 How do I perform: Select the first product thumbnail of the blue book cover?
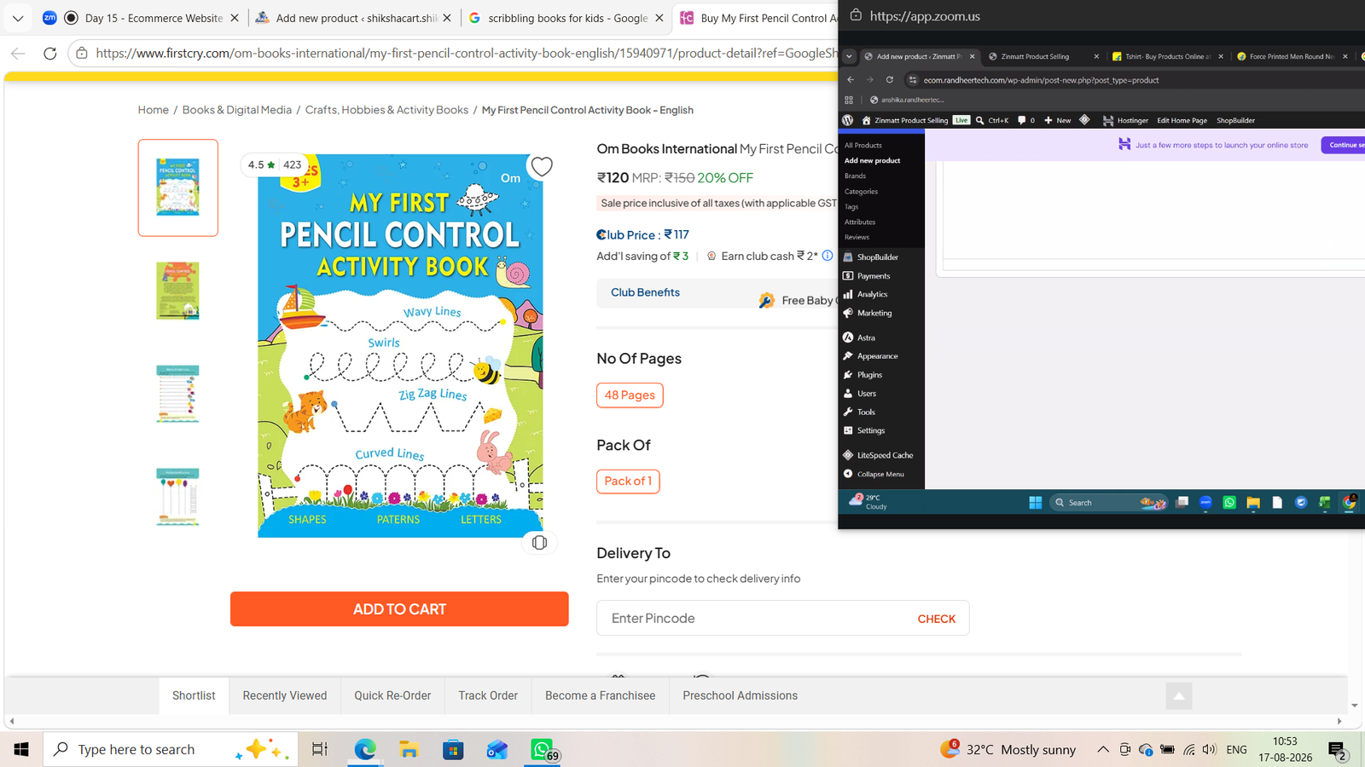pos(177,187)
